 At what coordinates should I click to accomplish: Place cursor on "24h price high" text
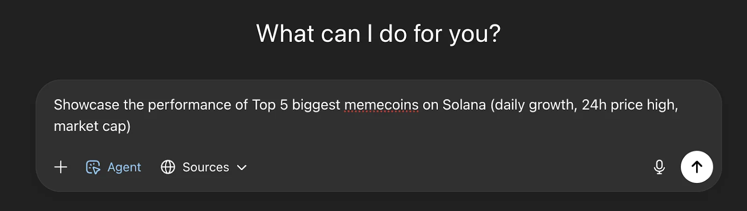[x=628, y=105]
